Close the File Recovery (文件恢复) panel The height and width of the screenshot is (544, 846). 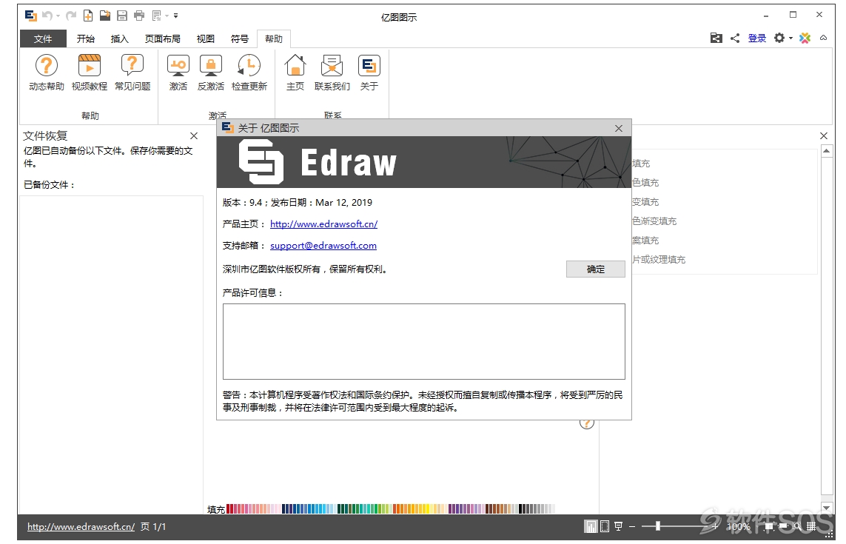[x=194, y=136]
